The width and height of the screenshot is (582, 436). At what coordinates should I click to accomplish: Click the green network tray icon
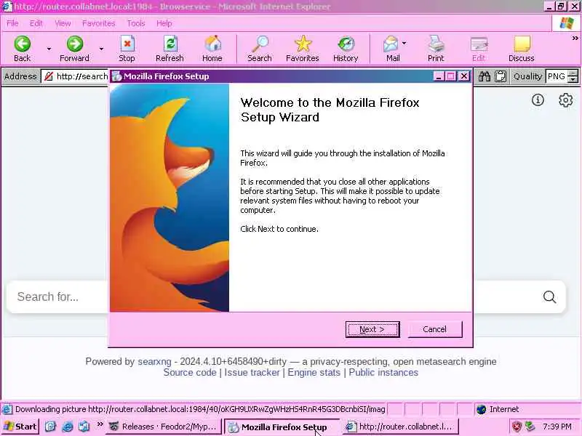click(530, 427)
